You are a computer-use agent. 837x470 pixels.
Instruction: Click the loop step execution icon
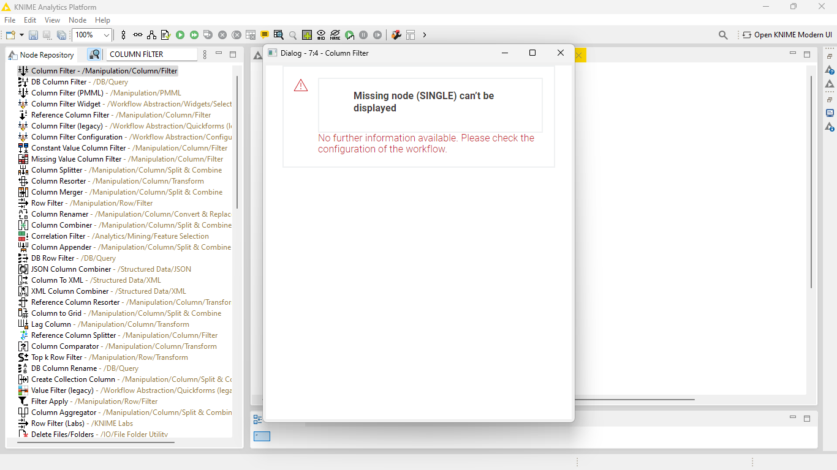349,35
